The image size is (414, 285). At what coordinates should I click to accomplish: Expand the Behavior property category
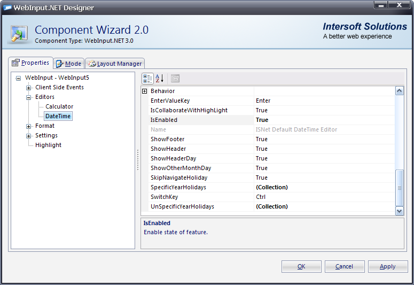144,91
